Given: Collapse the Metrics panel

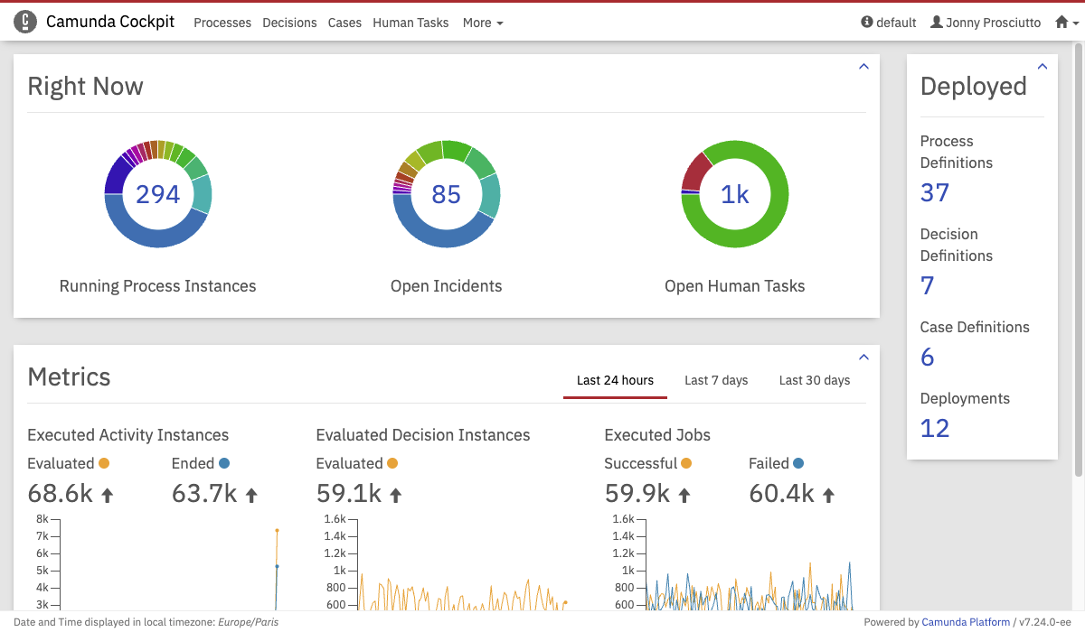Looking at the screenshot, I should pos(863,358).
